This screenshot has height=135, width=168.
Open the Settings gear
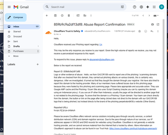[141, 7]
